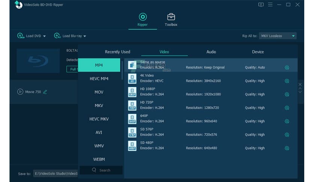The image size is (314, 182).
Task: Click gear icon for Same as source preset
Action: coord(287,68)
